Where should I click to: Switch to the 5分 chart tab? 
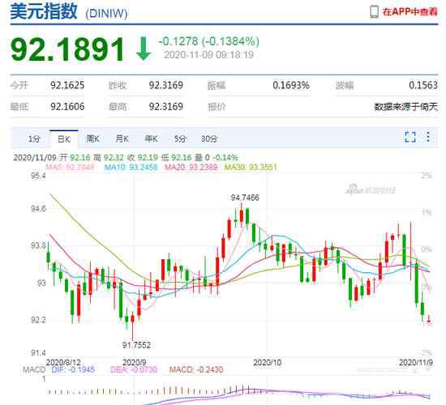coord(180,139)
